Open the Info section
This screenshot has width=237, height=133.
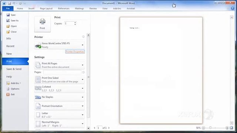click(x=9, y=38)
